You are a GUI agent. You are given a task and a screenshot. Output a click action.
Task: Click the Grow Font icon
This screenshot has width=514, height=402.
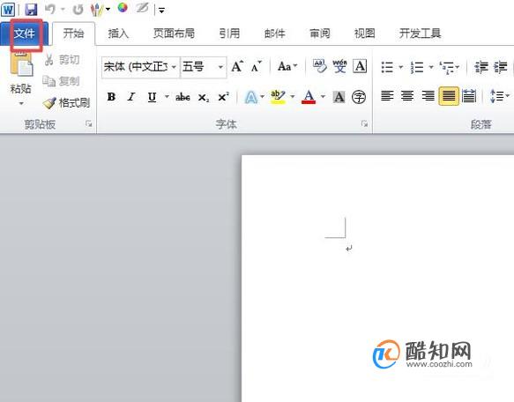(x=237, y=67)
